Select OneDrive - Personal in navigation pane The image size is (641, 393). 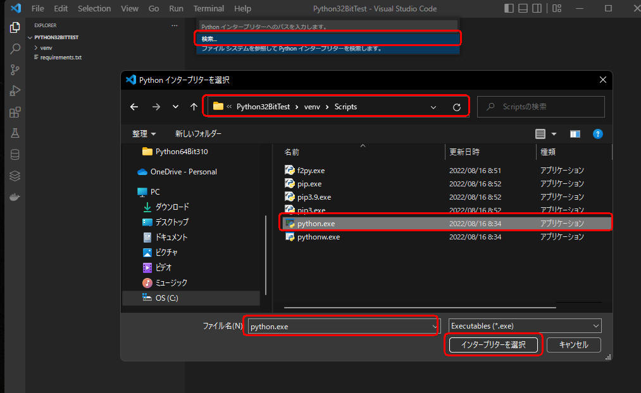(x=184, y=172)
